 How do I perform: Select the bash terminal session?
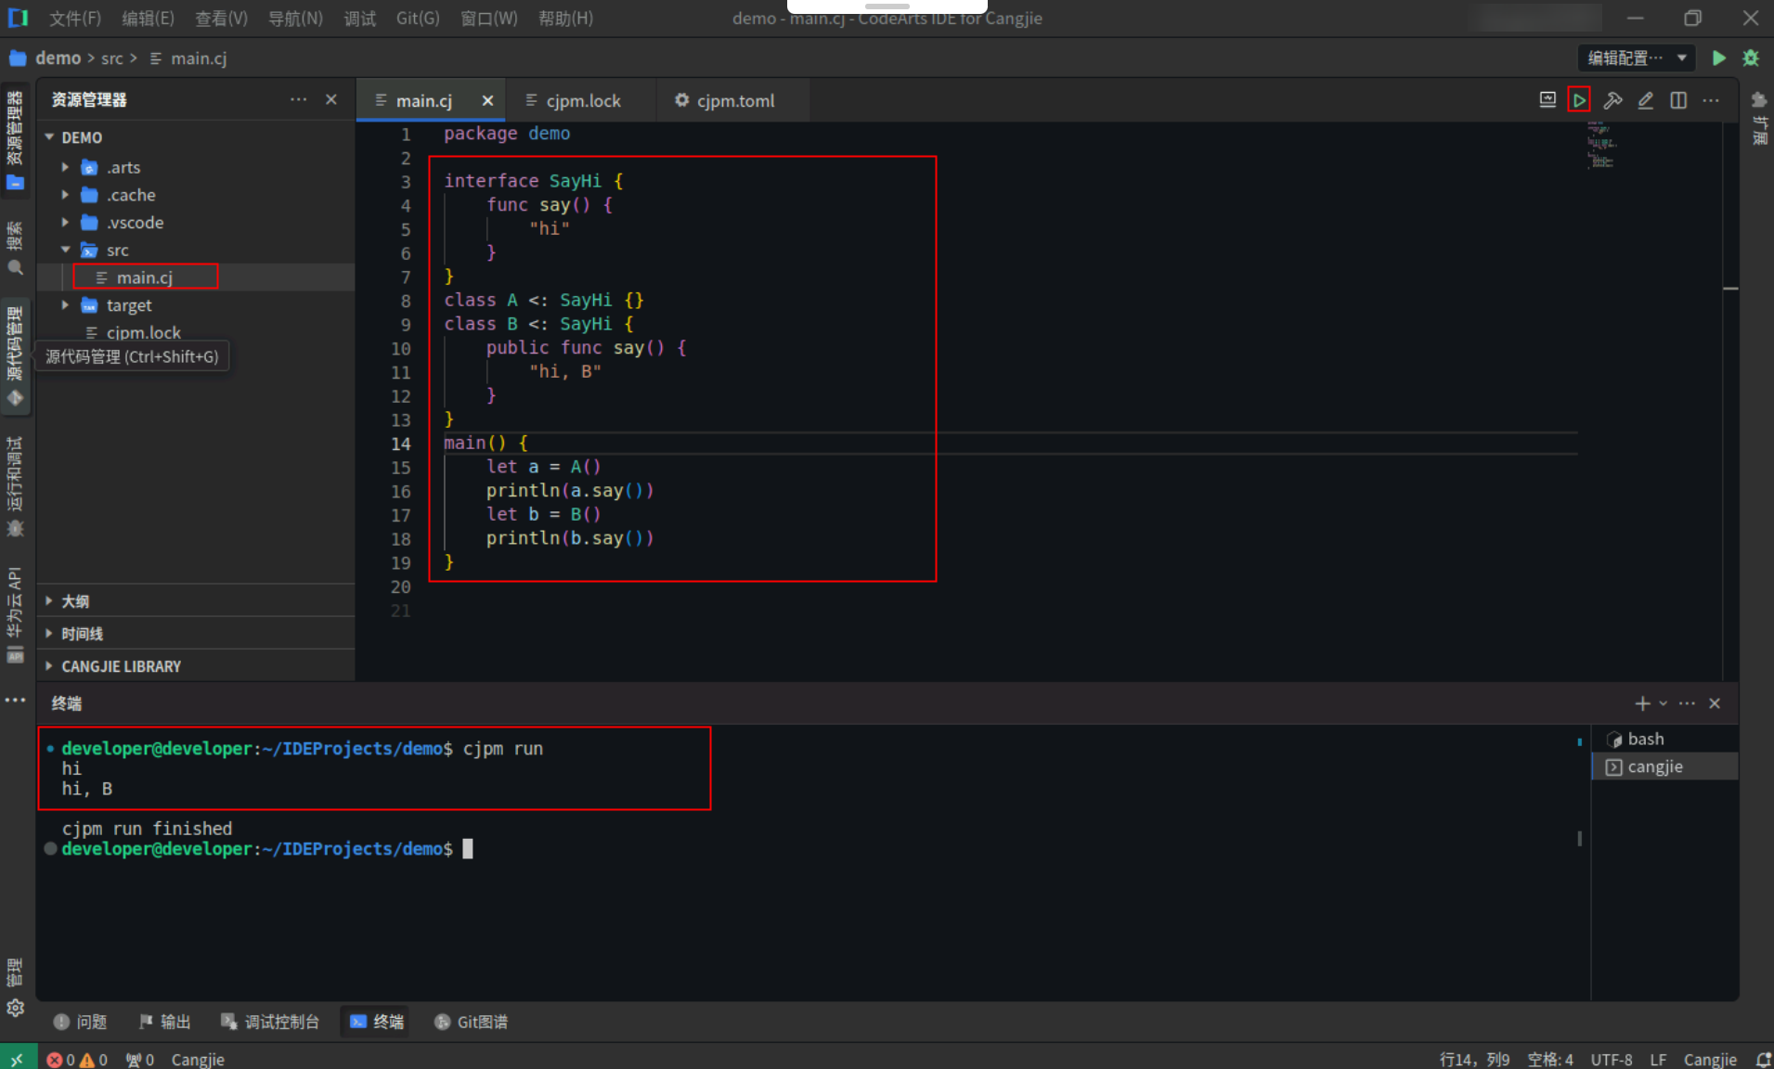coord(1664,739)
